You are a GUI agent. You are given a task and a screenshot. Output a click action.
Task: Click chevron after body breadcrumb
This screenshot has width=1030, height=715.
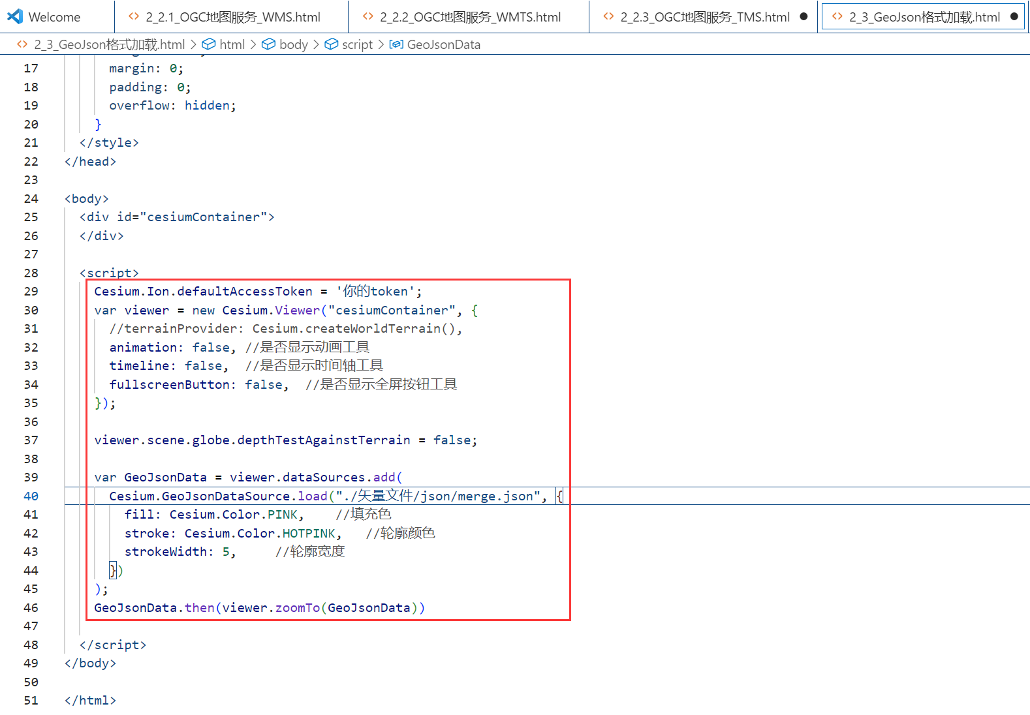pyautogui.click(x=316, y=44)
